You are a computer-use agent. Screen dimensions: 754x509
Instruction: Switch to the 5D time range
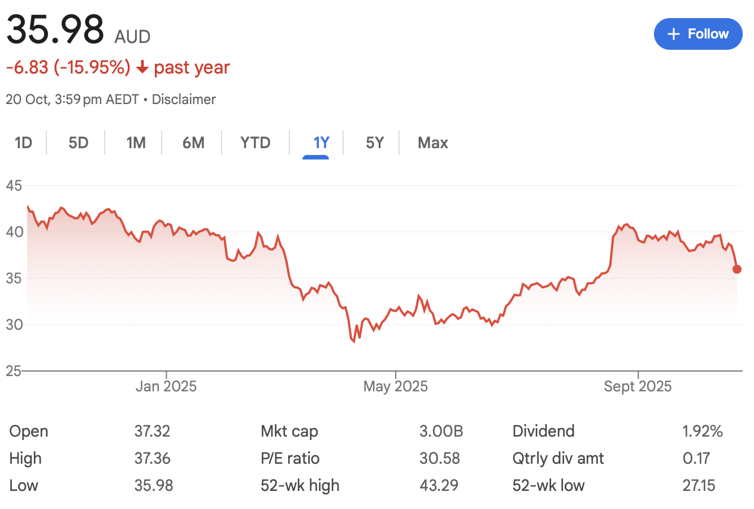79,143
